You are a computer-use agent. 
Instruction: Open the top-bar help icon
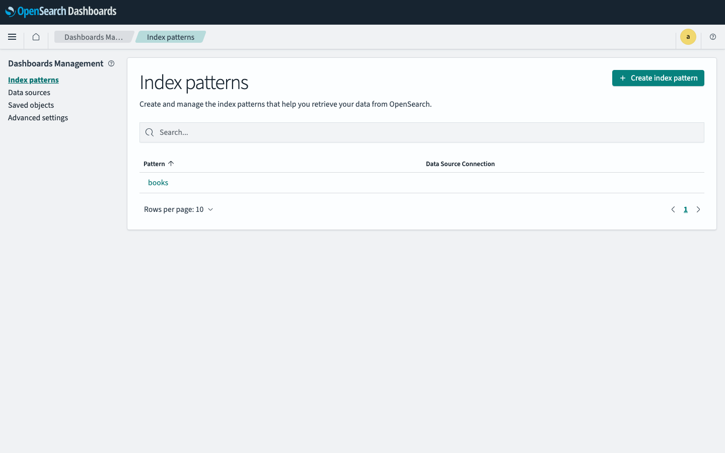point(713,37)
